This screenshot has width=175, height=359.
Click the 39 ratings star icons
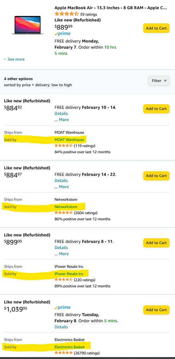pos(67,14)
